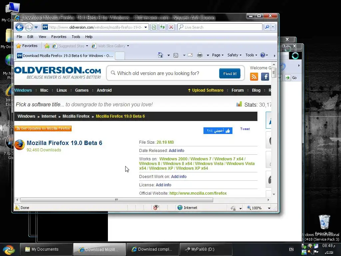The height and width of the screenshot is (256, 341).
Task: Click the vertical scrollbar down arrow
Action: [274, 194]
